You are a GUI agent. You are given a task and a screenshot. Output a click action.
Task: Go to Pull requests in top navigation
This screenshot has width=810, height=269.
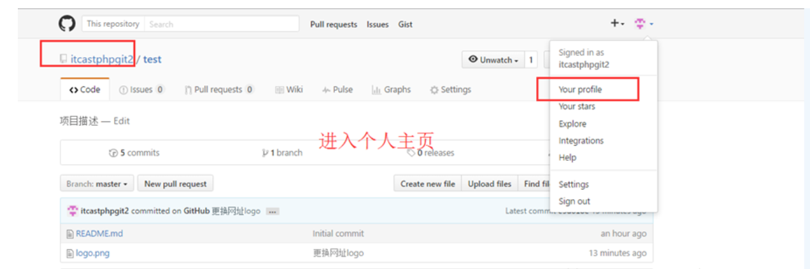[334, 24]
